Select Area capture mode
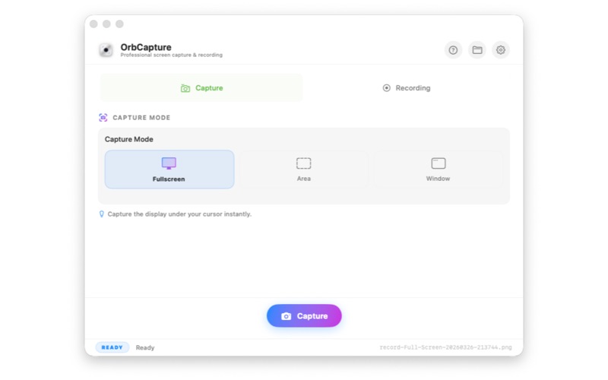The image size is (608, 380). click(303, 169)
